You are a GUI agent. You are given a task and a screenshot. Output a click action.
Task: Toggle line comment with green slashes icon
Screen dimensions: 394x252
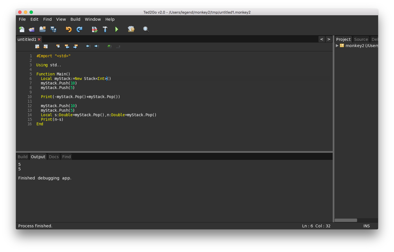pyautogui.click(x=110, y=46)
